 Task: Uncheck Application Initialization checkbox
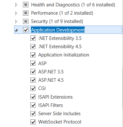[x=33, y=55]
